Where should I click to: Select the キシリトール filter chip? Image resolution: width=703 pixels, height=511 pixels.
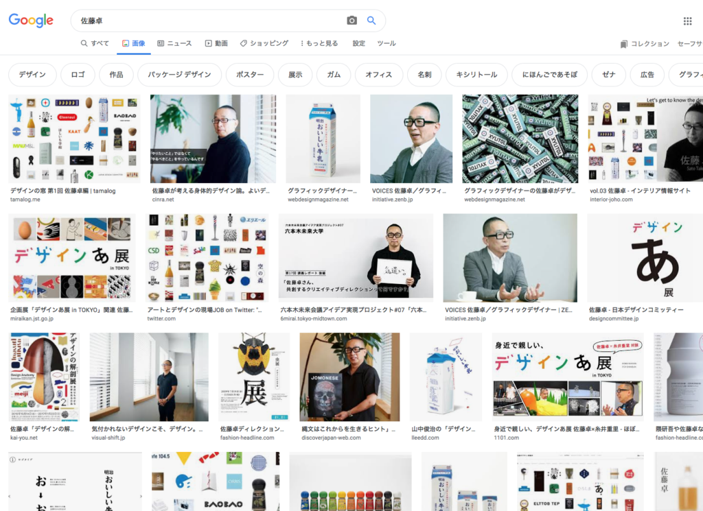click(476, 75)
